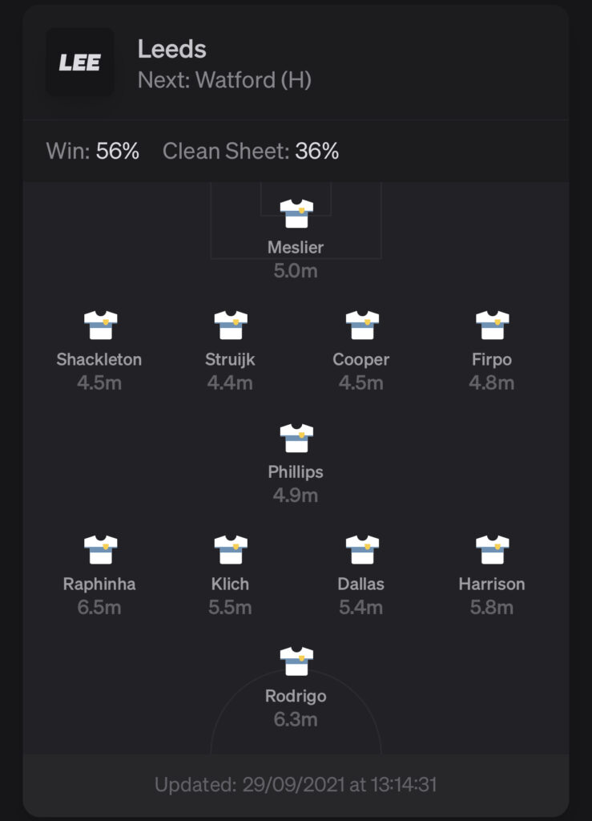Open the Leeds team name heading
The width and height of the screenshot is (592, 821).
[x=172, y=49]
